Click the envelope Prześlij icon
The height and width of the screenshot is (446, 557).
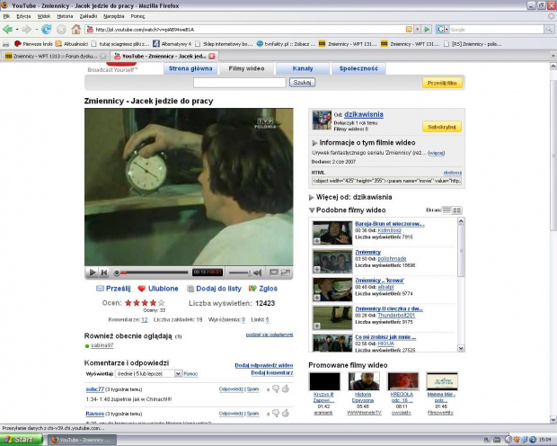pyautogui.click(x=101, y=289)
